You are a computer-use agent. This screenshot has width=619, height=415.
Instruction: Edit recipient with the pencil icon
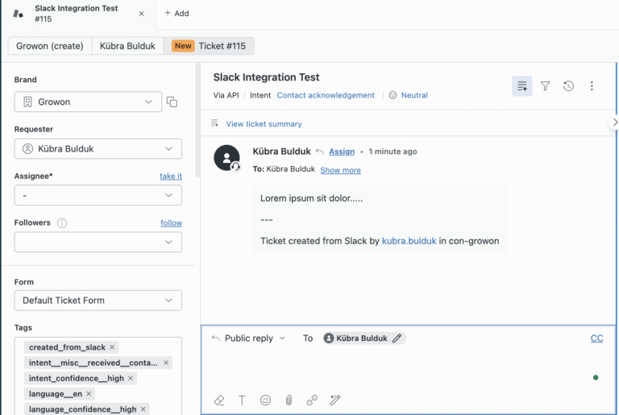(x=397, y=338)
